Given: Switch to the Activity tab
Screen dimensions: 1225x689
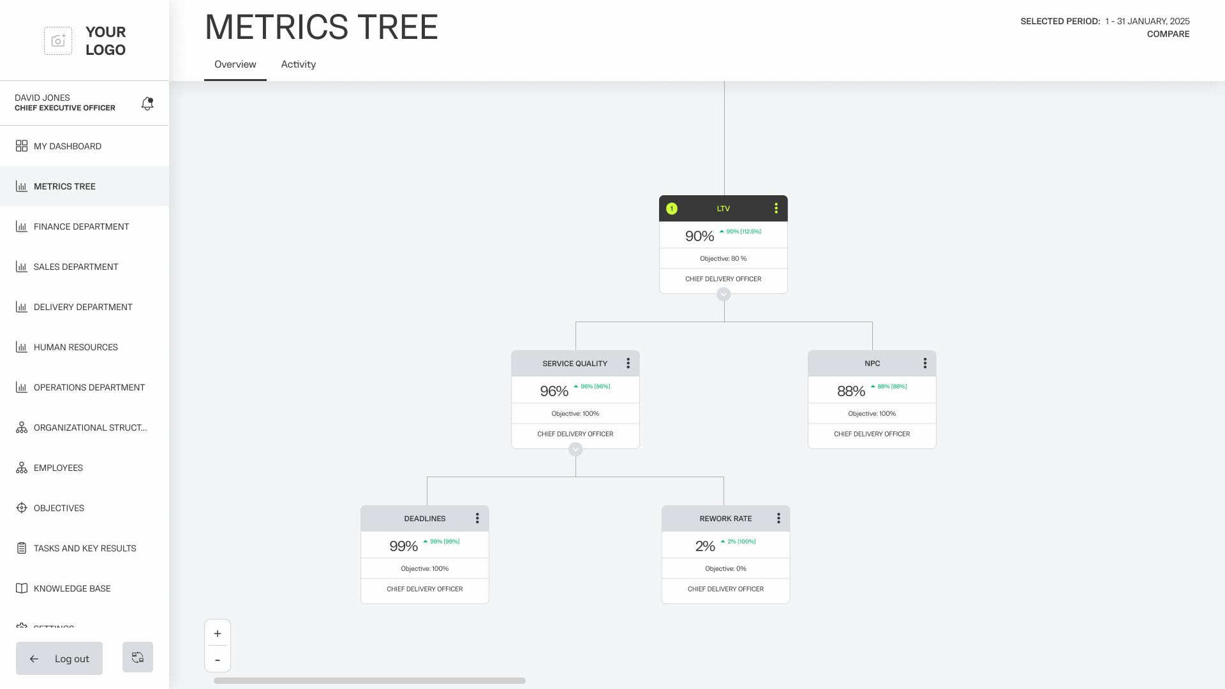Looking at the screenshot, I should point(298,64).
